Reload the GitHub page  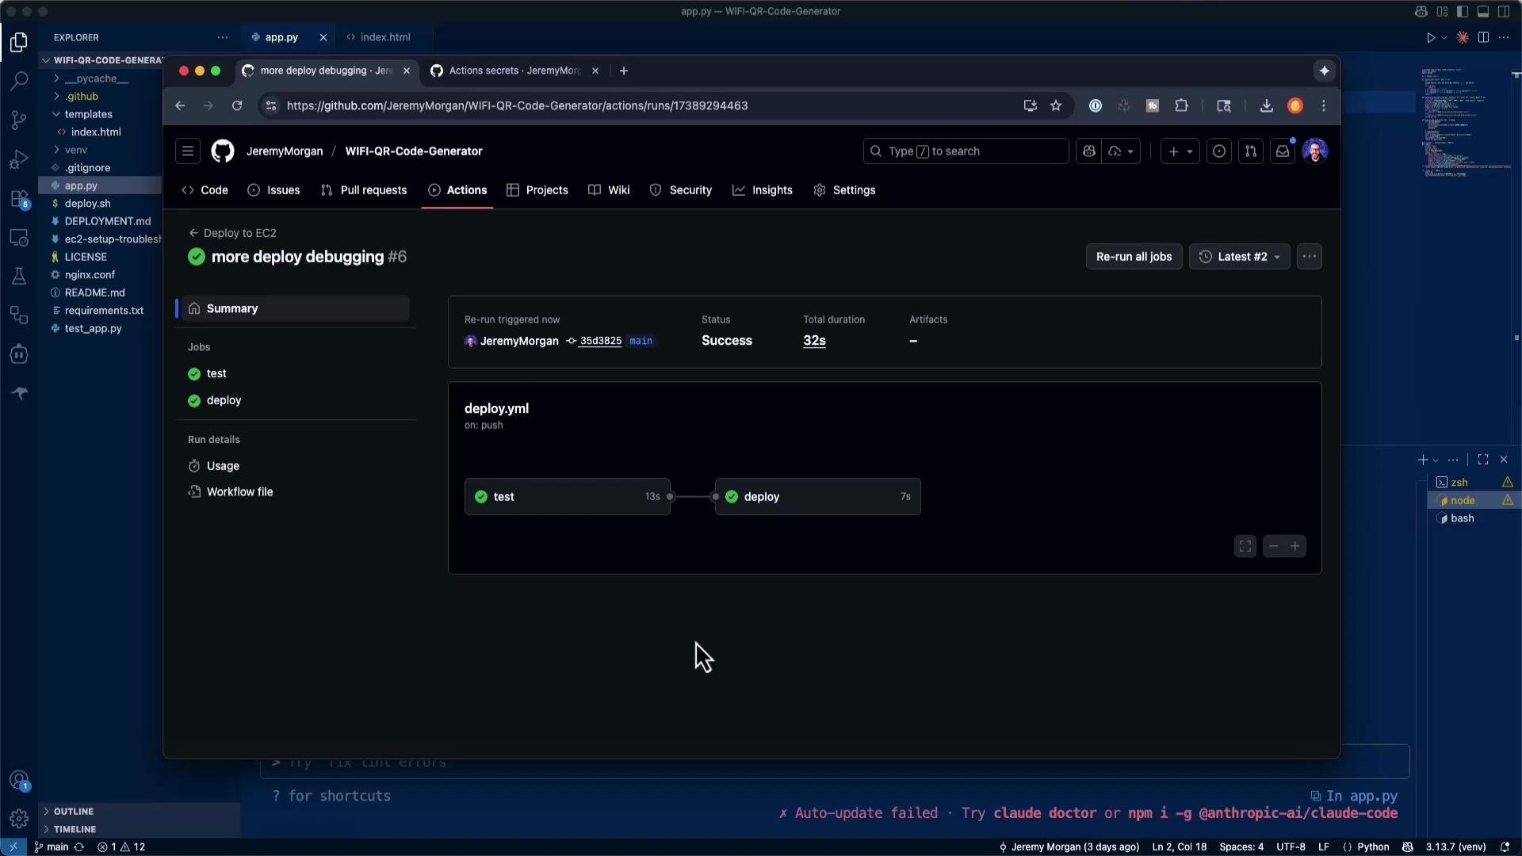237,105
